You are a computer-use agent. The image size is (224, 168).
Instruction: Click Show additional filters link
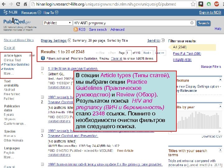(19, 40)
